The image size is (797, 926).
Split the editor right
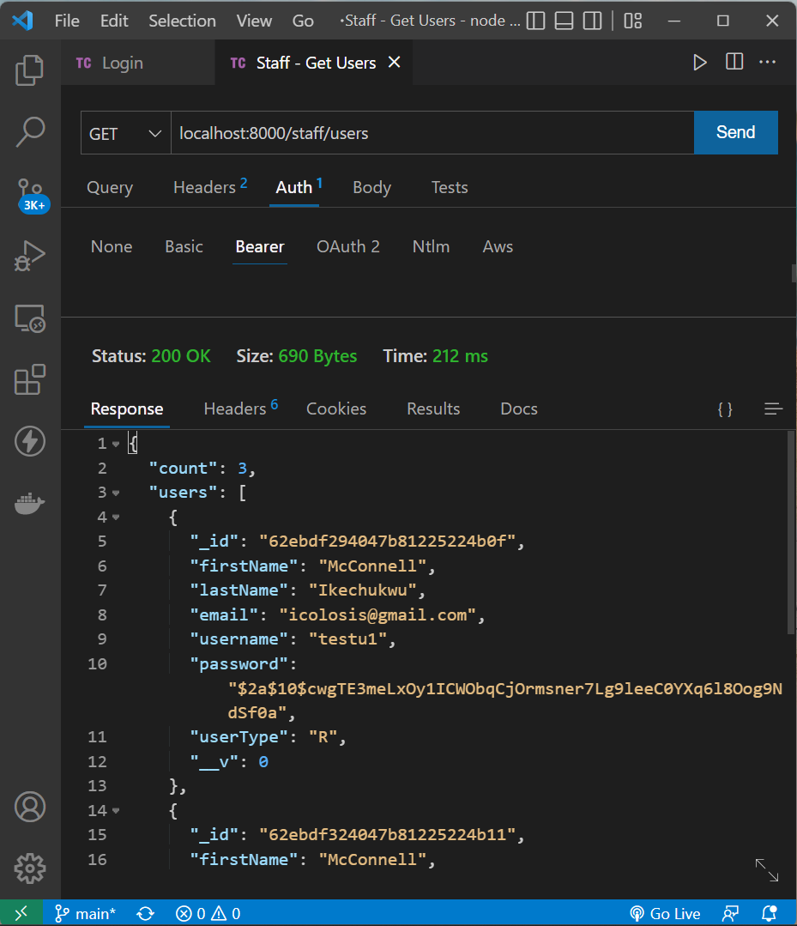(x=734, y=62)
